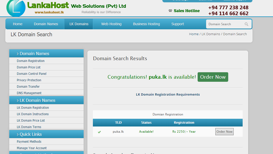Click the www.lankahost.lk website address
Image resolution: width=273 pixels, height=154 pixels.
[49, 12]
